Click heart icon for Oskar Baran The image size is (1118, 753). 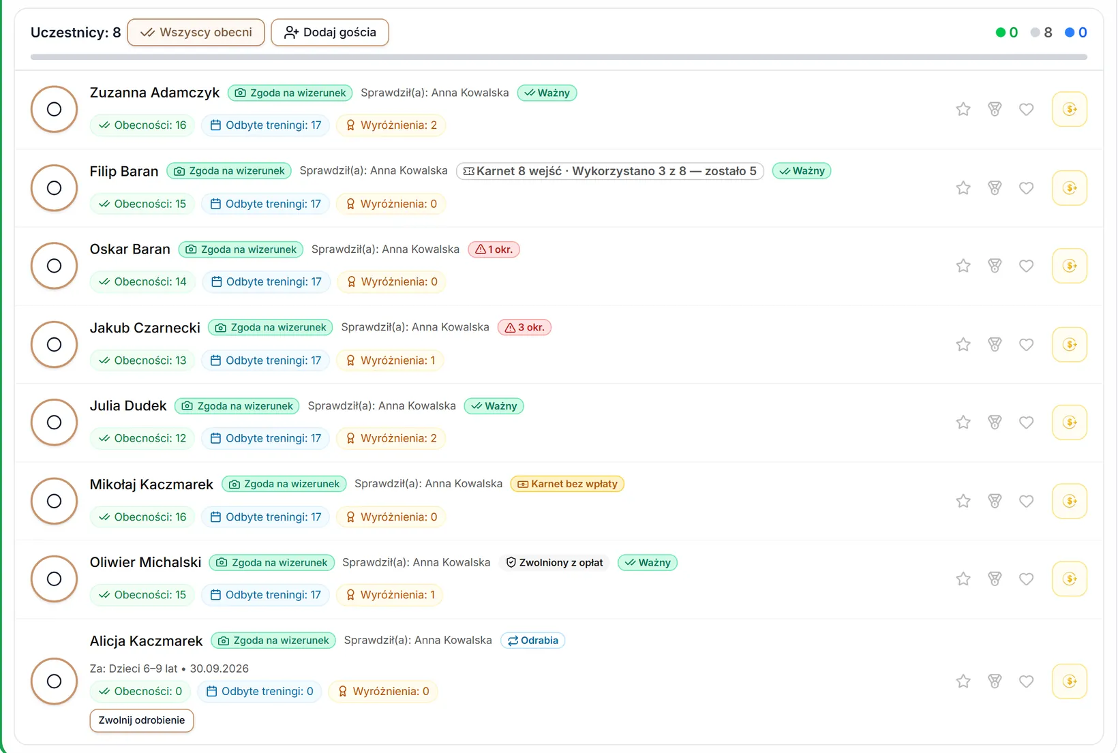1026,266
